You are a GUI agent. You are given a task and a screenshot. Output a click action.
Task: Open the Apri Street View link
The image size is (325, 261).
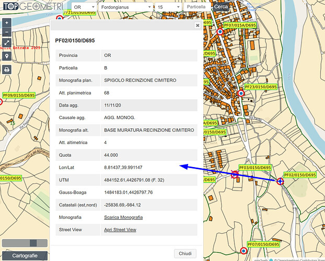point(120,230)
